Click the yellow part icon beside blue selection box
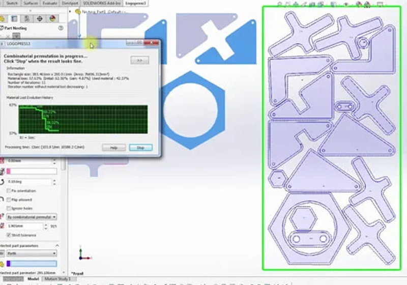Screen dimensions: 407x285 pyautogui.click(x=2, y=264)
